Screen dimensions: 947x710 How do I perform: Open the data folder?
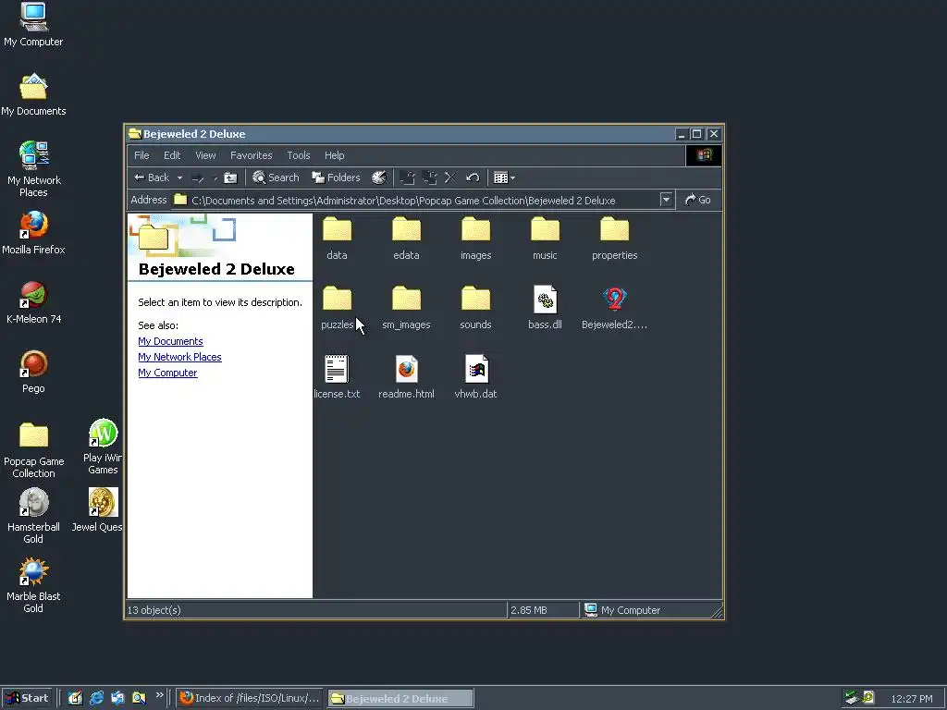pos(337,239)
